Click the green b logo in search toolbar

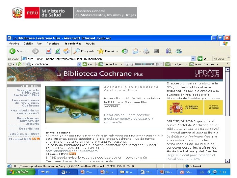click(18, 64)
